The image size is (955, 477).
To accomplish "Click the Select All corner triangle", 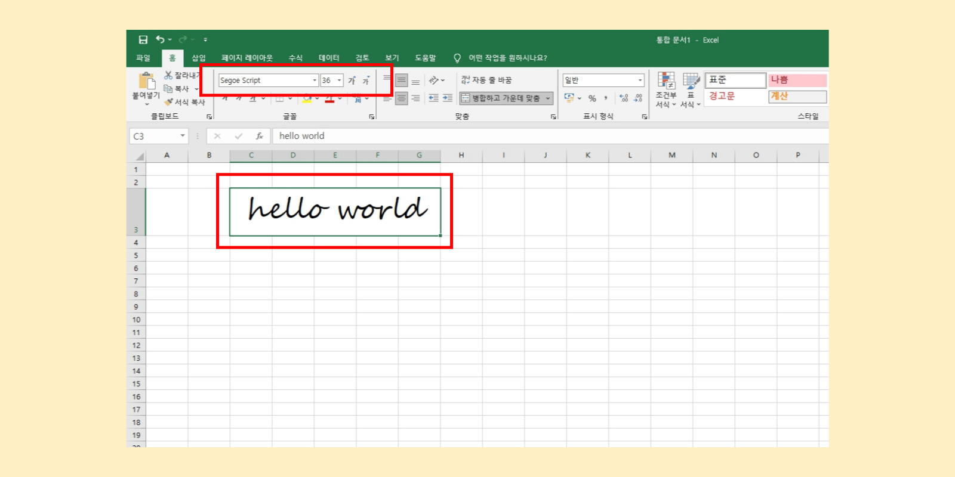I will [140, 156].
